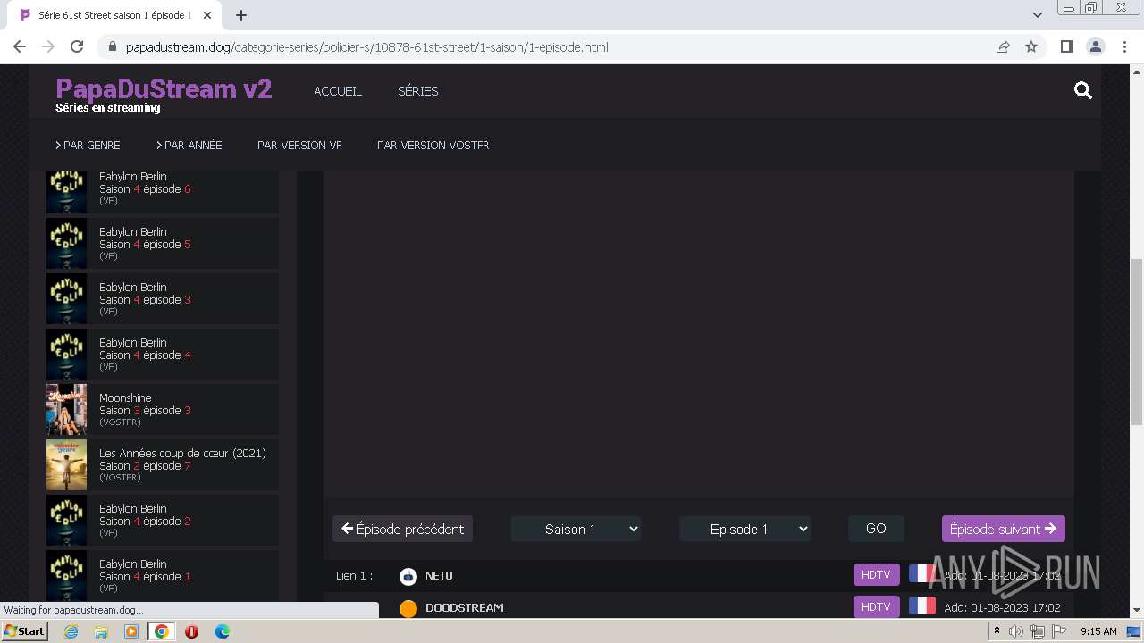Expand the PAR GENRE menu
Screen dimensions: 1144x643
pos(88,145)
